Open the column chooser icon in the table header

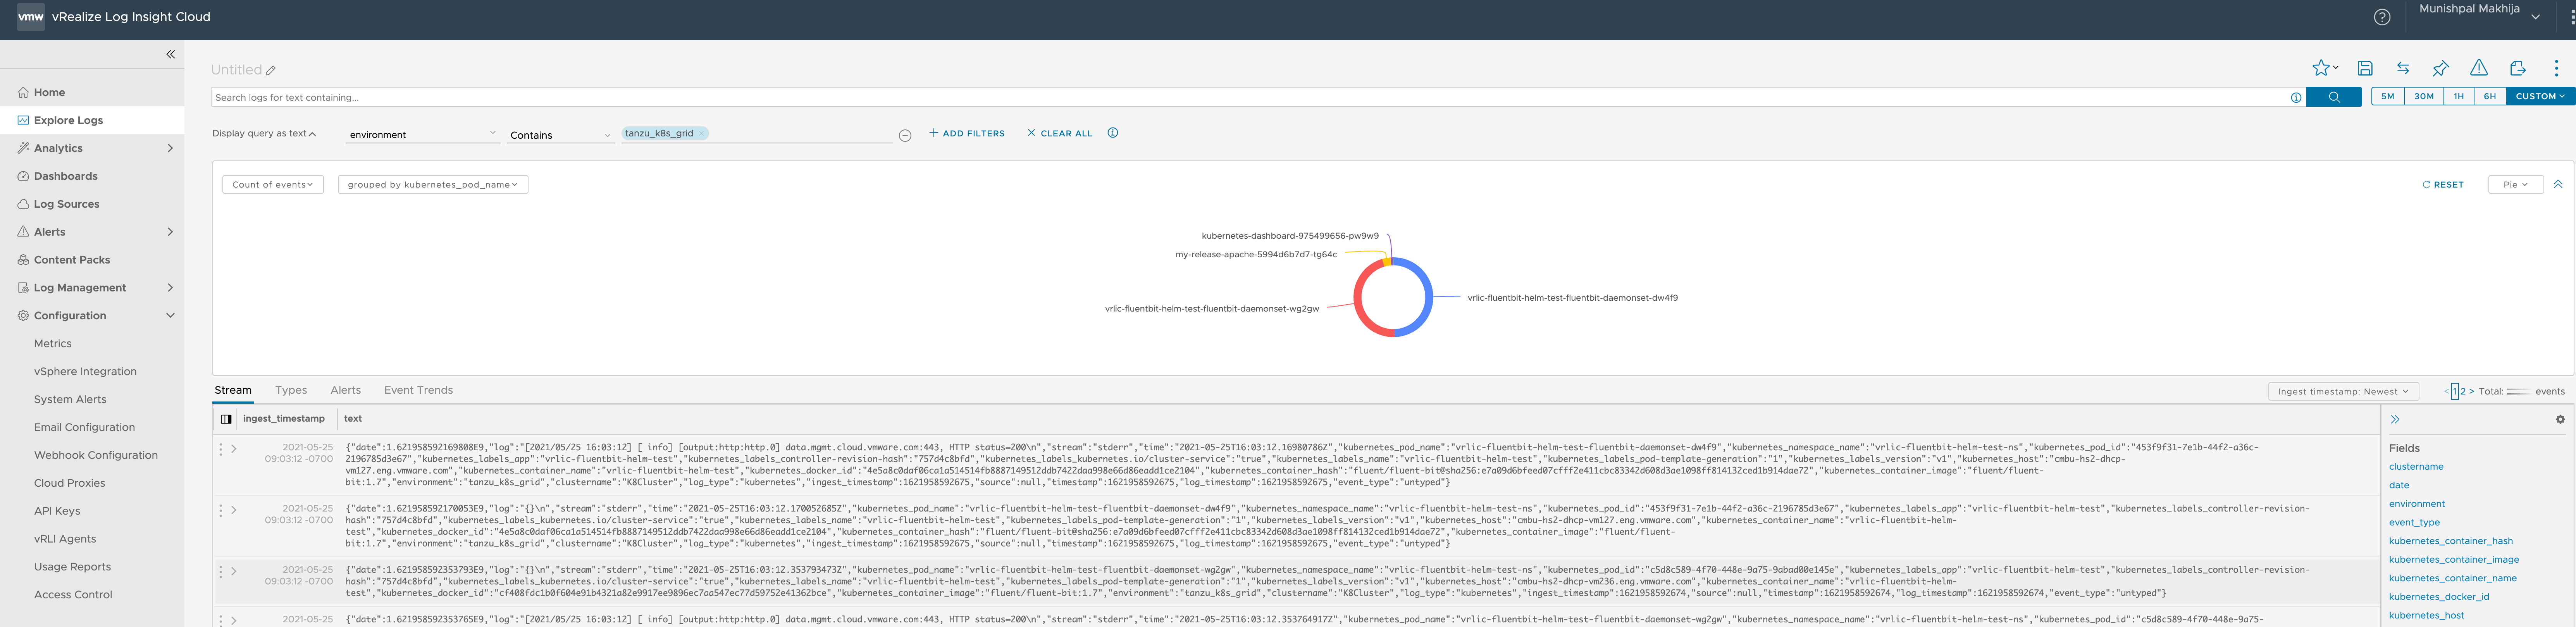click(226, 419)
